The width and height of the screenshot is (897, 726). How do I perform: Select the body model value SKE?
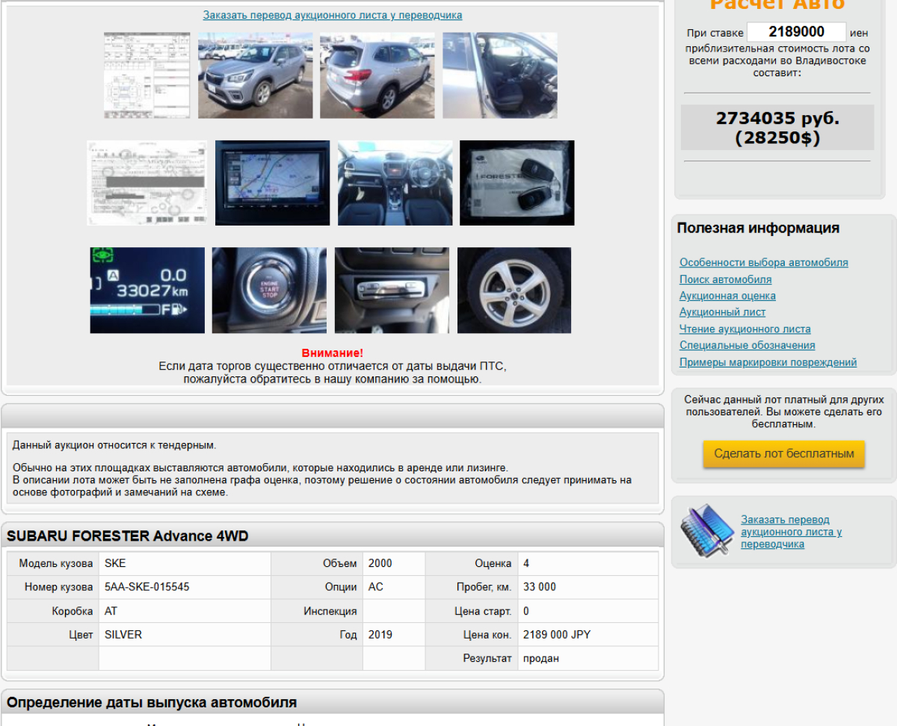(115, 563)
